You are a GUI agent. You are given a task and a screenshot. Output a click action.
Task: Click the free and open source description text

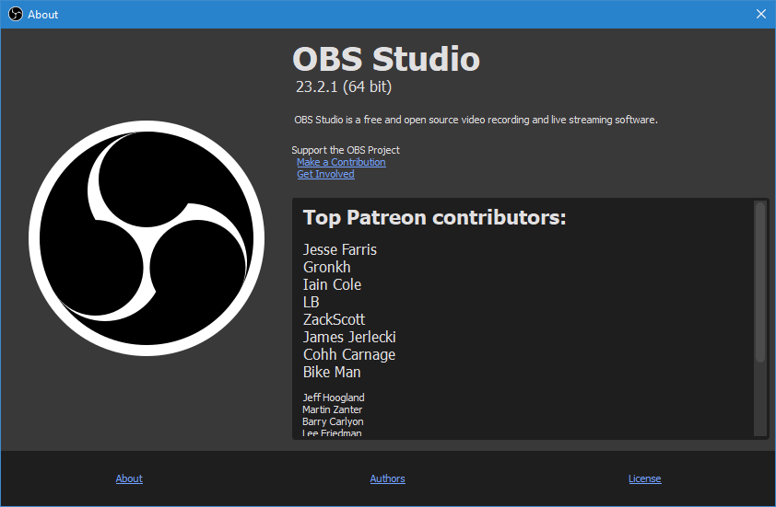(x=476, y=120)
